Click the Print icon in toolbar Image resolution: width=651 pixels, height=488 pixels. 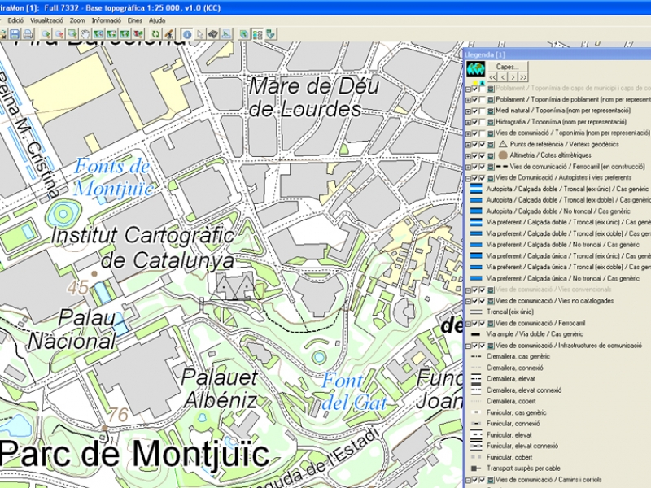28,34
